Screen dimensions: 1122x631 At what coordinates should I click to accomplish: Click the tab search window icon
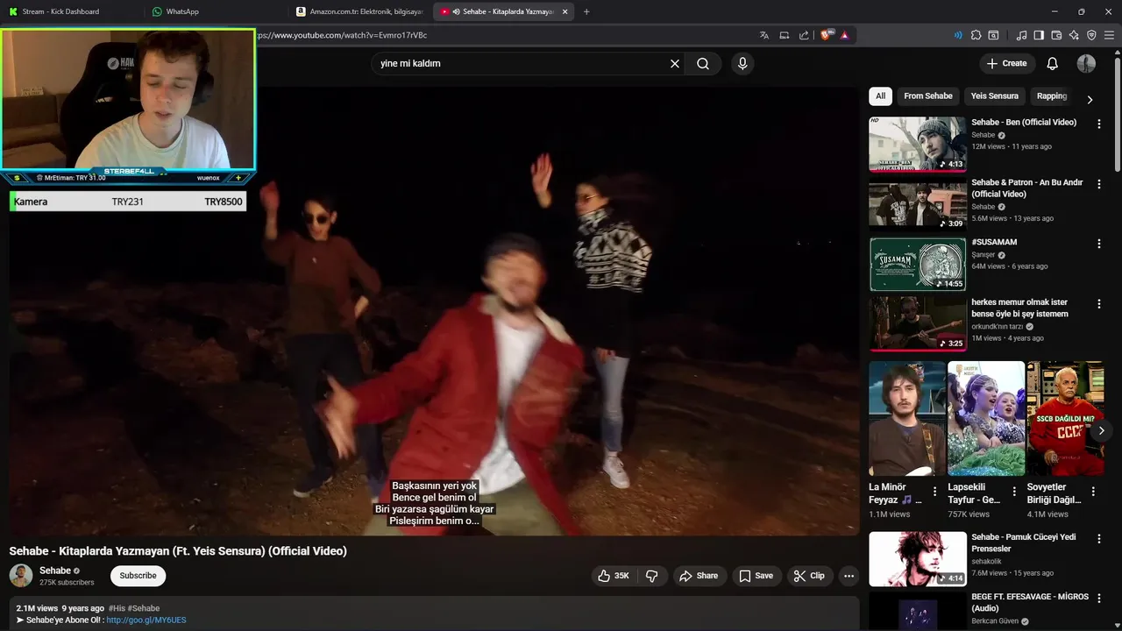pos(993,35)
